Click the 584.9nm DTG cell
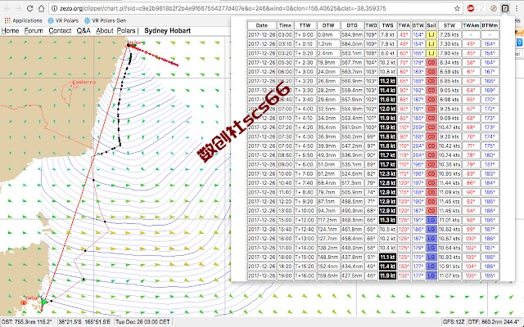 352,34
